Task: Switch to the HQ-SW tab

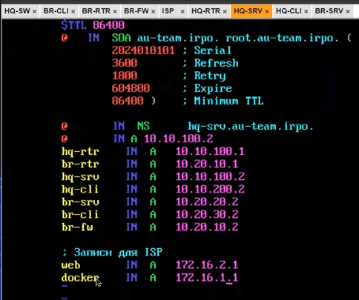Action: 20,11
